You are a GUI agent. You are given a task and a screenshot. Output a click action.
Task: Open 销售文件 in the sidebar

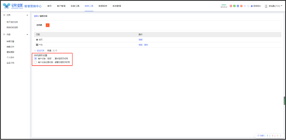11,47
